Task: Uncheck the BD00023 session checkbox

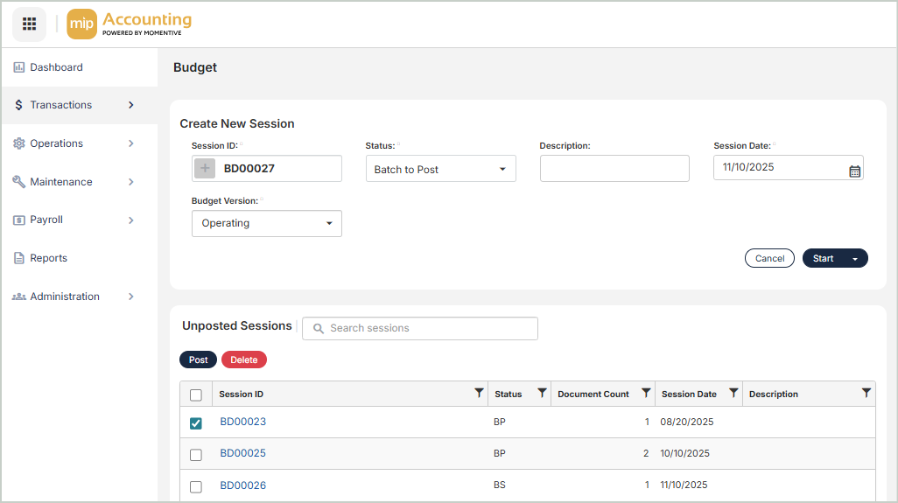Action: (196, 423)
